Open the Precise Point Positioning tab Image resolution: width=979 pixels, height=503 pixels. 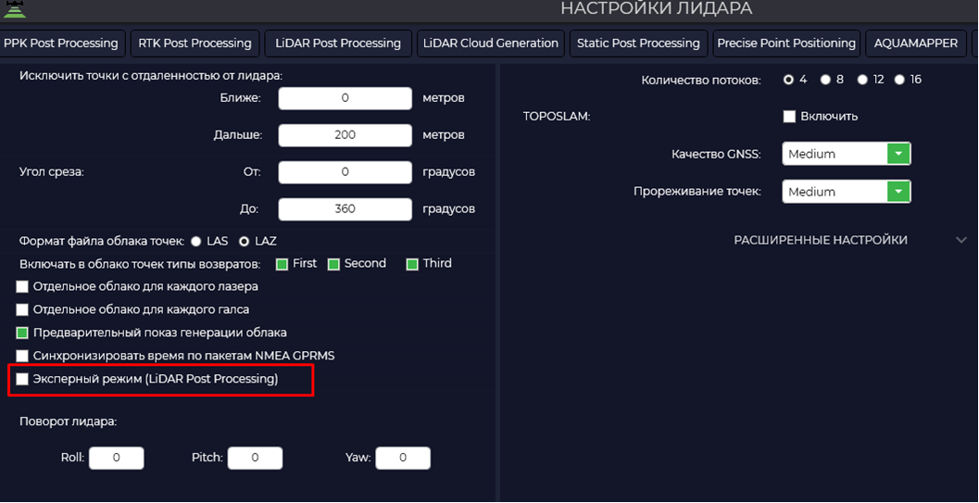point(786,43)
